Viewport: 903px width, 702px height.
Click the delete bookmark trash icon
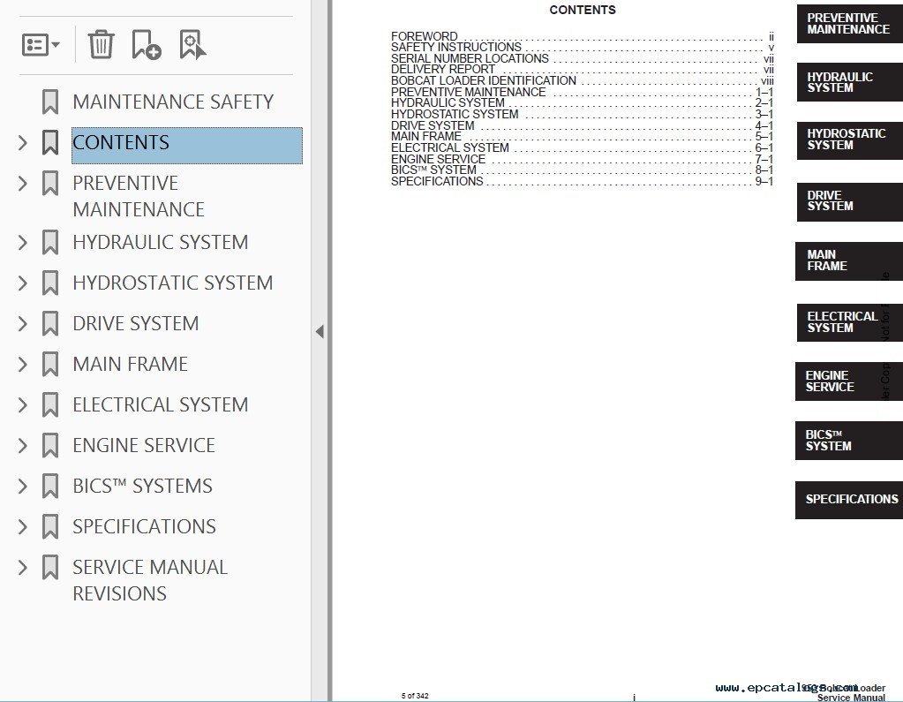point(101,44)
